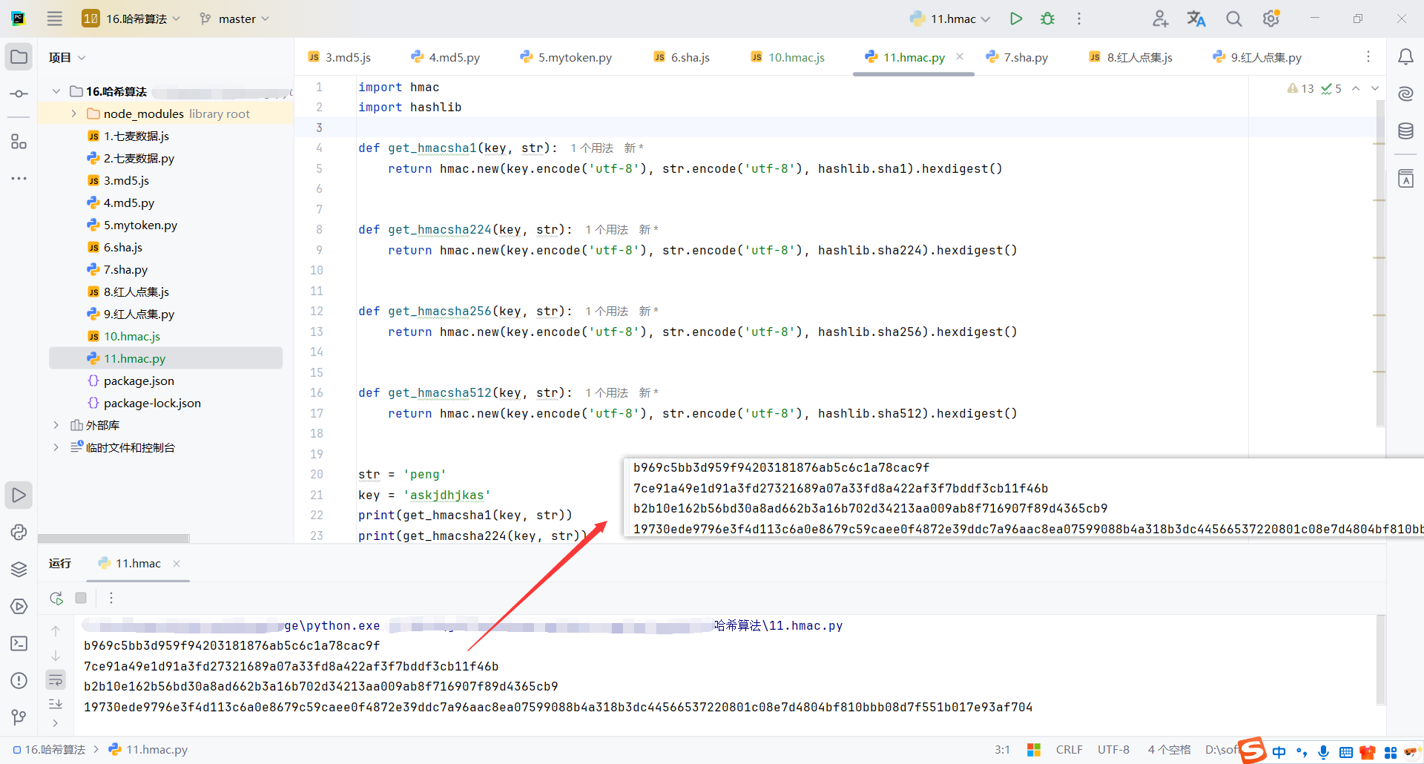Viewport: 1424px width, 764px height.
Task: Switch to the 4.md5.py tab
Action: coord(446,57)
